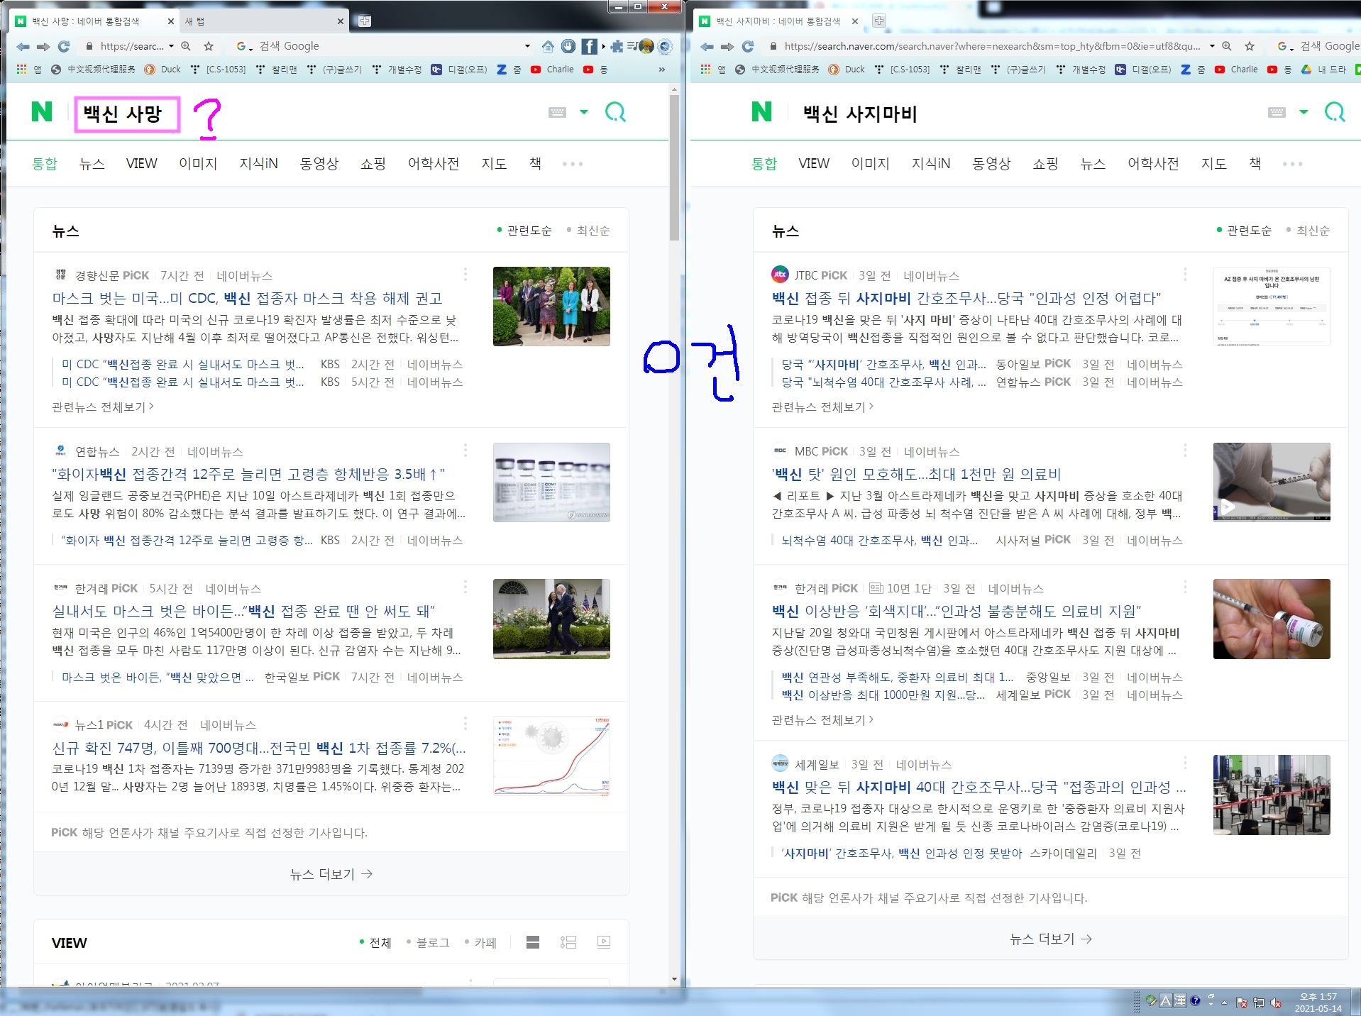Expand '관련뉴스 전체보기' under the 경향신문 article
The width and height of the screenshot is (1361, 1016).
pos(103,407)
